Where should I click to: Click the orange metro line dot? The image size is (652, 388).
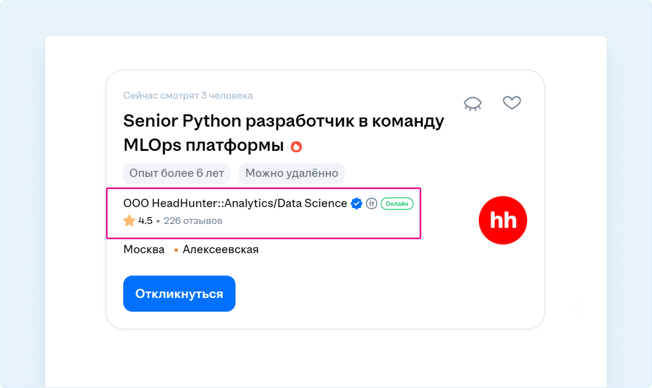(176, 250)
